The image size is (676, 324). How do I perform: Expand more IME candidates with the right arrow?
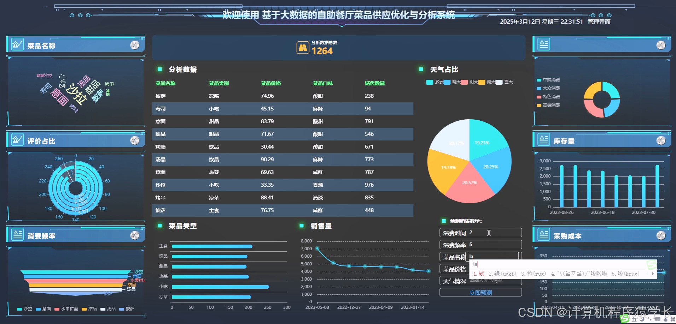point(652,274)
